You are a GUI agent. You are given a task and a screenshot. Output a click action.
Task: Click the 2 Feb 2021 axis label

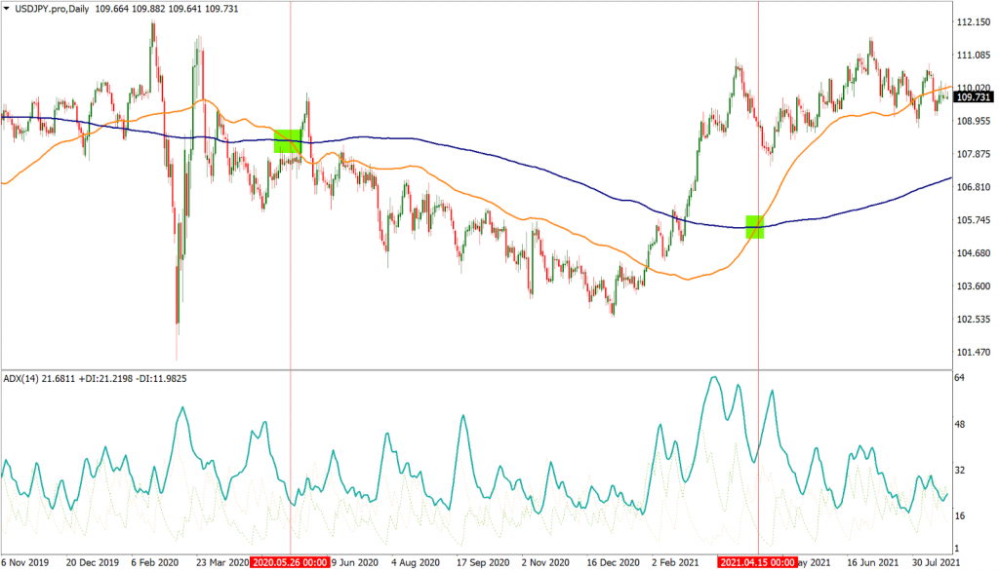[x=675, y=562]
